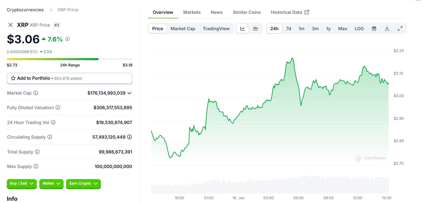Click star icon in Add to Portfolio
Screen dimensions: 430x203
click(13, 78)
